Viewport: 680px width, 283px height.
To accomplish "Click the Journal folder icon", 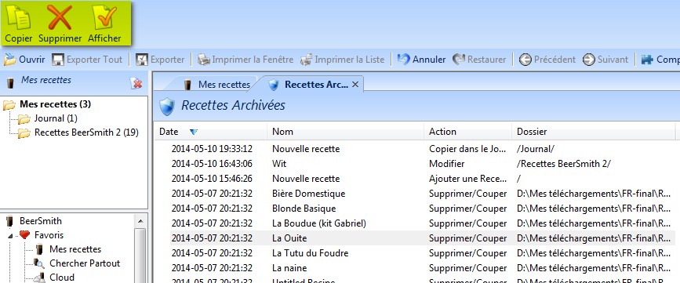I will click(24, 118).
